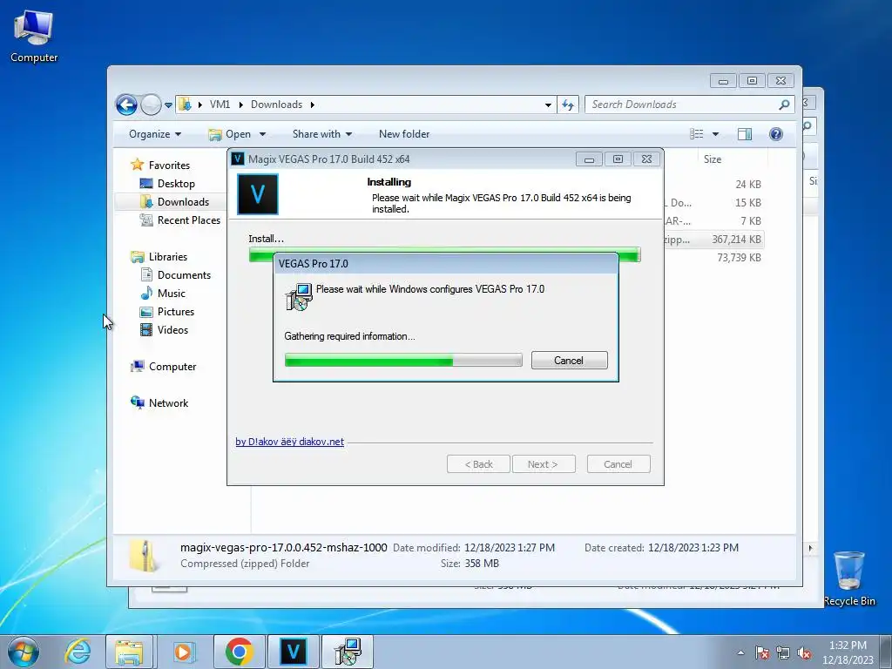Open the Recycle Bin on desktop
Screen dimensions: 892x669
pyautogui.click(x=849, y=578)
